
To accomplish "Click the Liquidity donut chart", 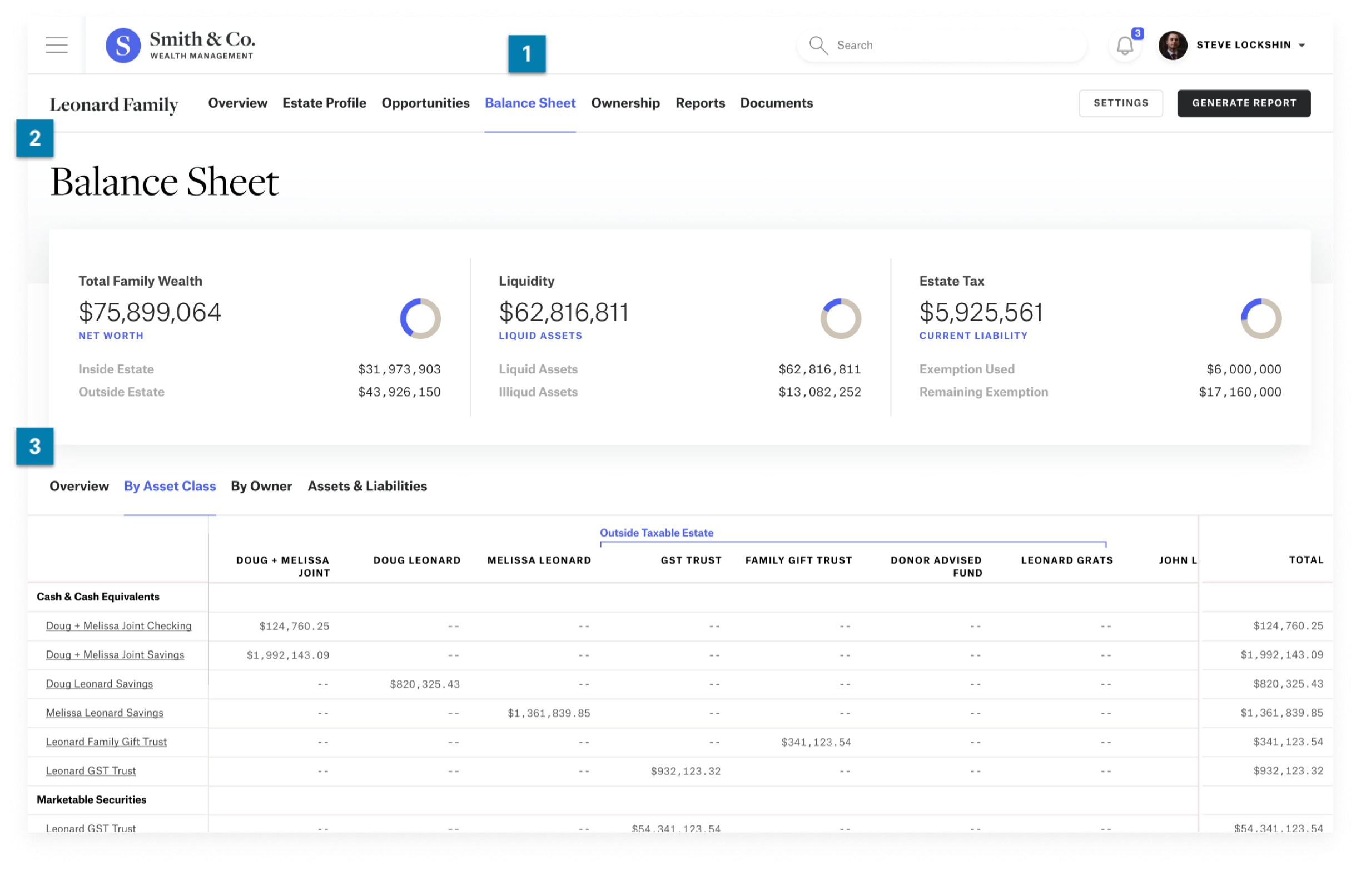I will click(x=841, y=318).
